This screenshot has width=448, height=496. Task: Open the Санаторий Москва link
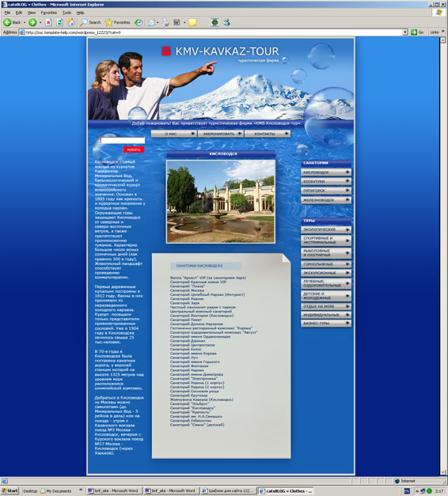click(187, 290)
